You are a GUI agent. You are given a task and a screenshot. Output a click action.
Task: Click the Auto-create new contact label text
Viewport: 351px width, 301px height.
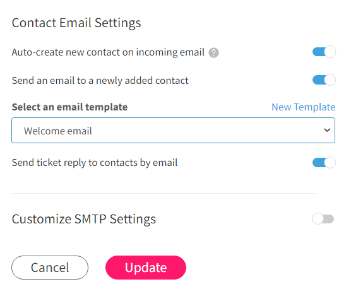(108, 52)
